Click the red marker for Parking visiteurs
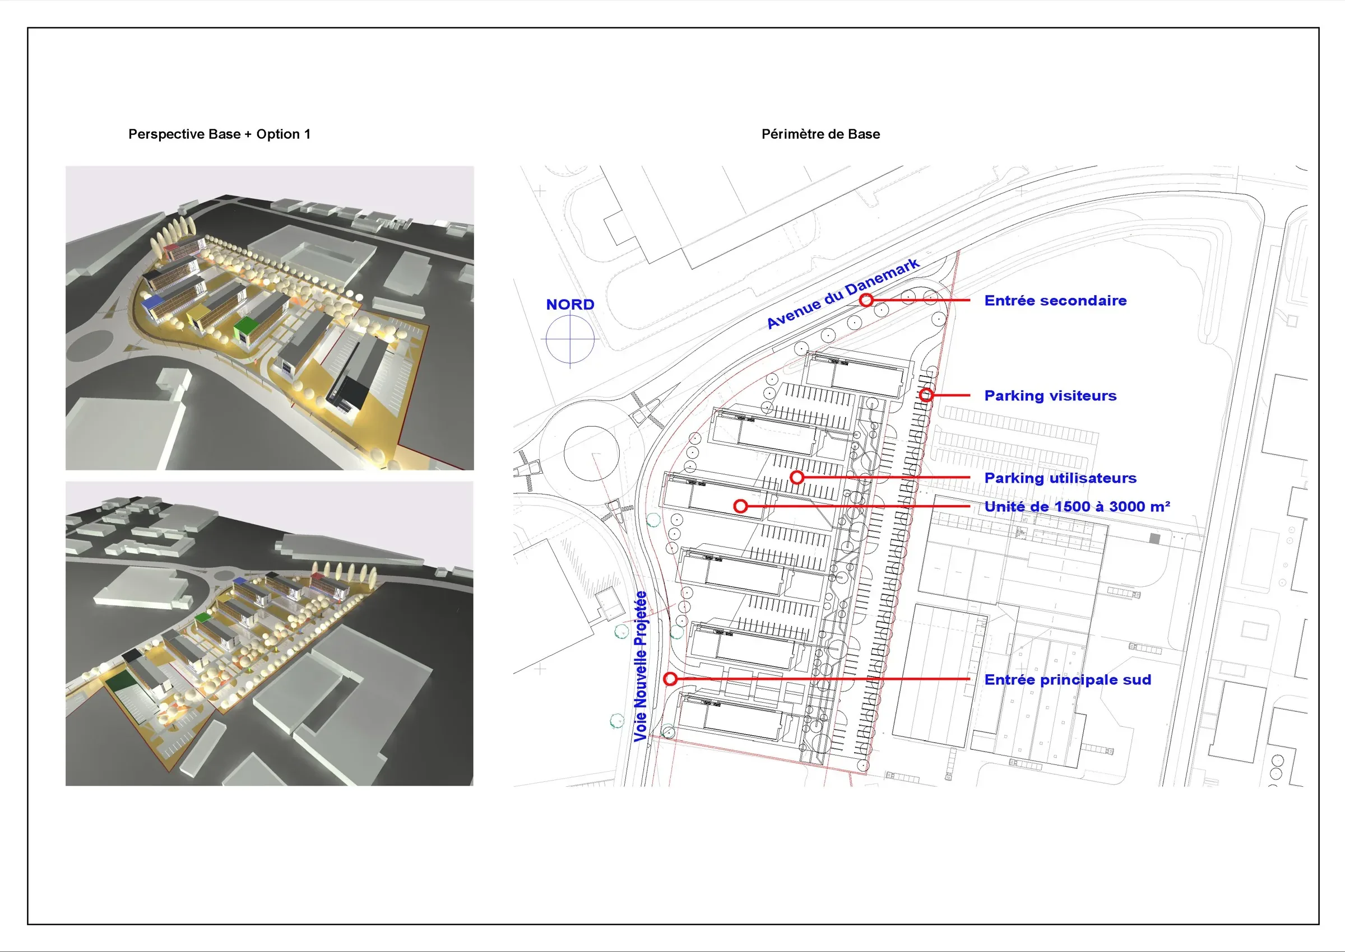Image resolution: width=1345 pixels, height=952 pixels. 926,395
